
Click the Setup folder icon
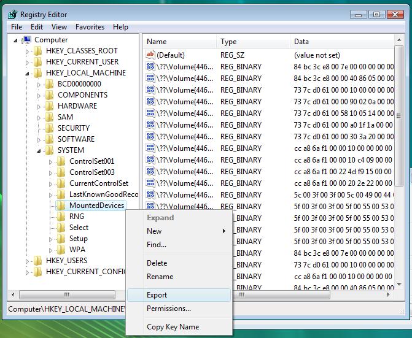coord(61,239)
